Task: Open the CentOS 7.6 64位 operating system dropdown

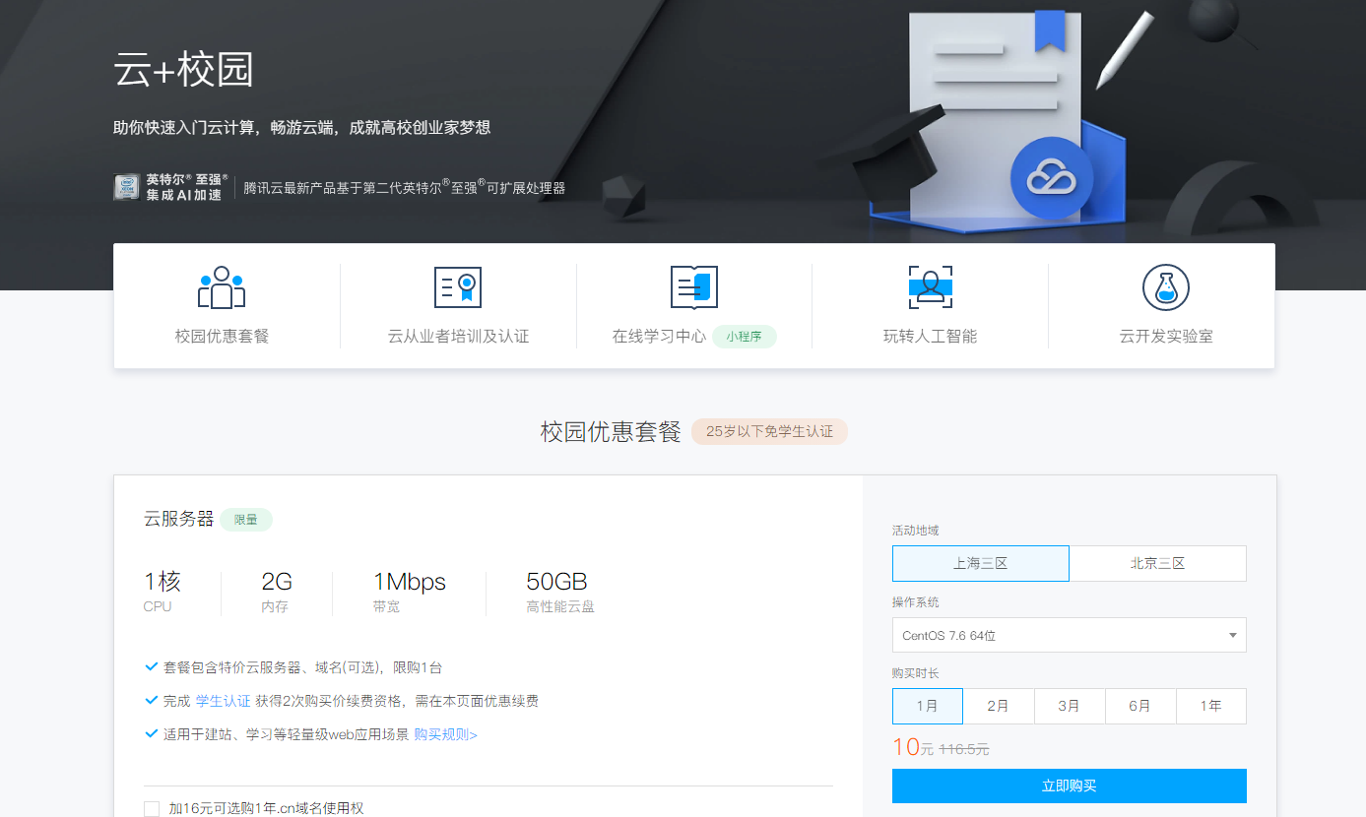Action: click(1069, 635)
